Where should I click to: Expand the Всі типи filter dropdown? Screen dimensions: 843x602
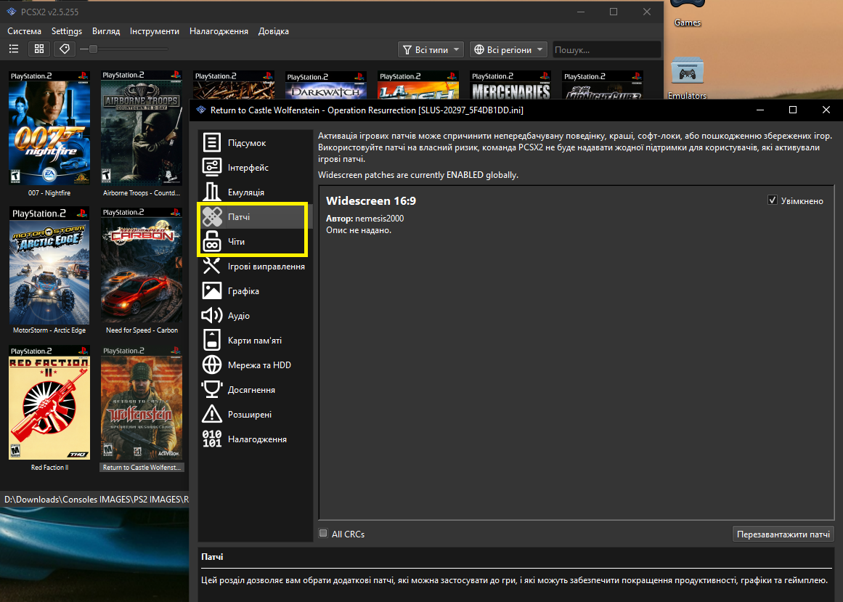(x=431, y=49)
